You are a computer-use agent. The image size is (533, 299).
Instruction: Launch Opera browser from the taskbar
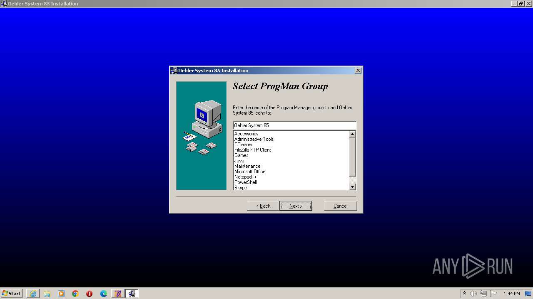[89, 294]
